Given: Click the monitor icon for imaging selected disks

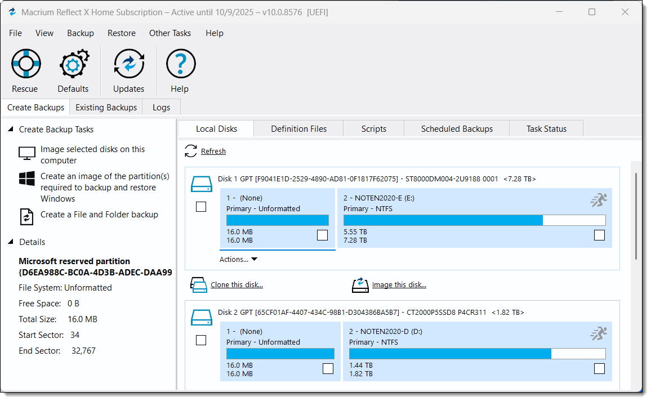Looking at the screenshot, I should [x=27, y=154].
